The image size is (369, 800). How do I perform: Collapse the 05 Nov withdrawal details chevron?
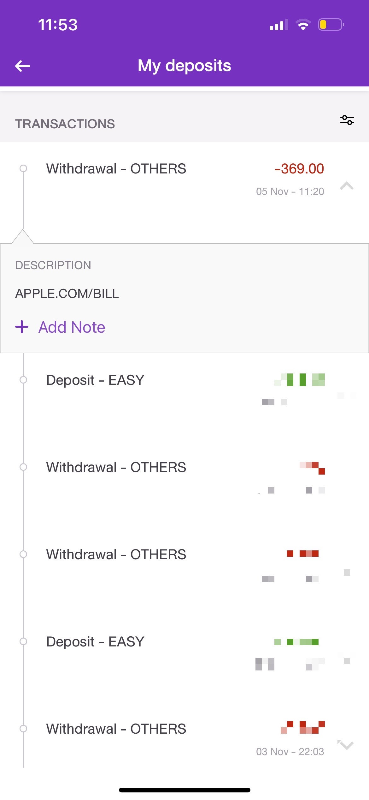pyautogui.click(x=347, y=186)
